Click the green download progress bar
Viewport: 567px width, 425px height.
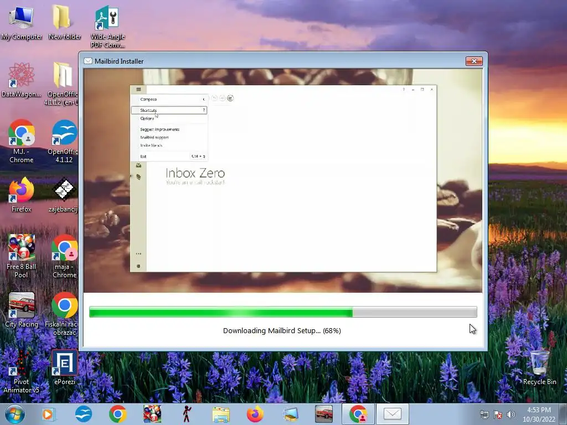click(283, 312)
